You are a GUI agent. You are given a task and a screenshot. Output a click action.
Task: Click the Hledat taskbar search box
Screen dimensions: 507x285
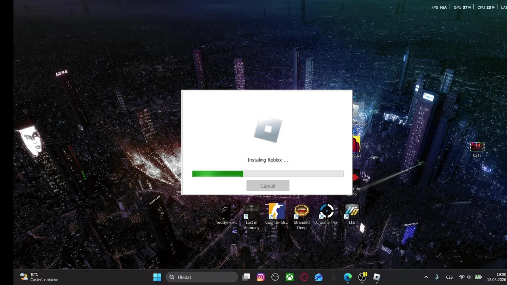(202, 277)
